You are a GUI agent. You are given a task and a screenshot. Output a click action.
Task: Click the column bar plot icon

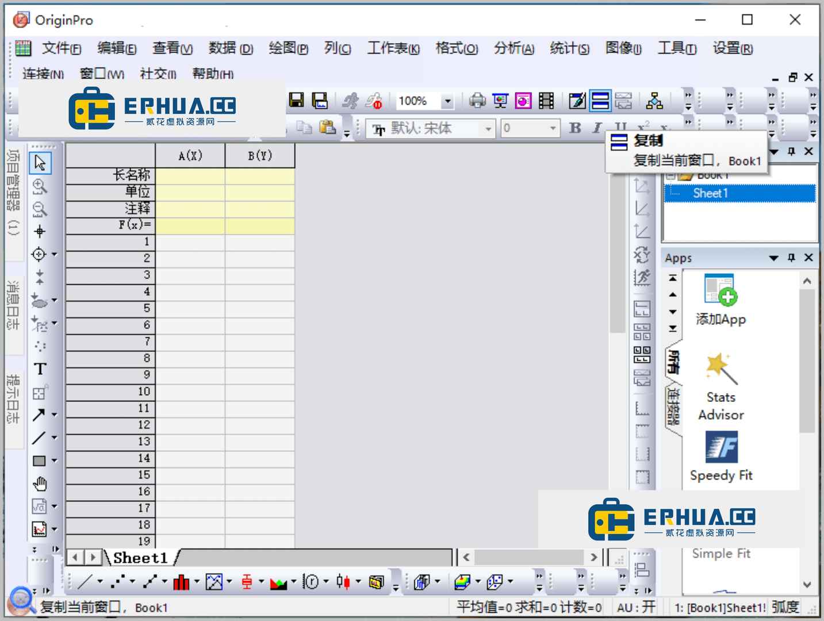tap(181, 582)
